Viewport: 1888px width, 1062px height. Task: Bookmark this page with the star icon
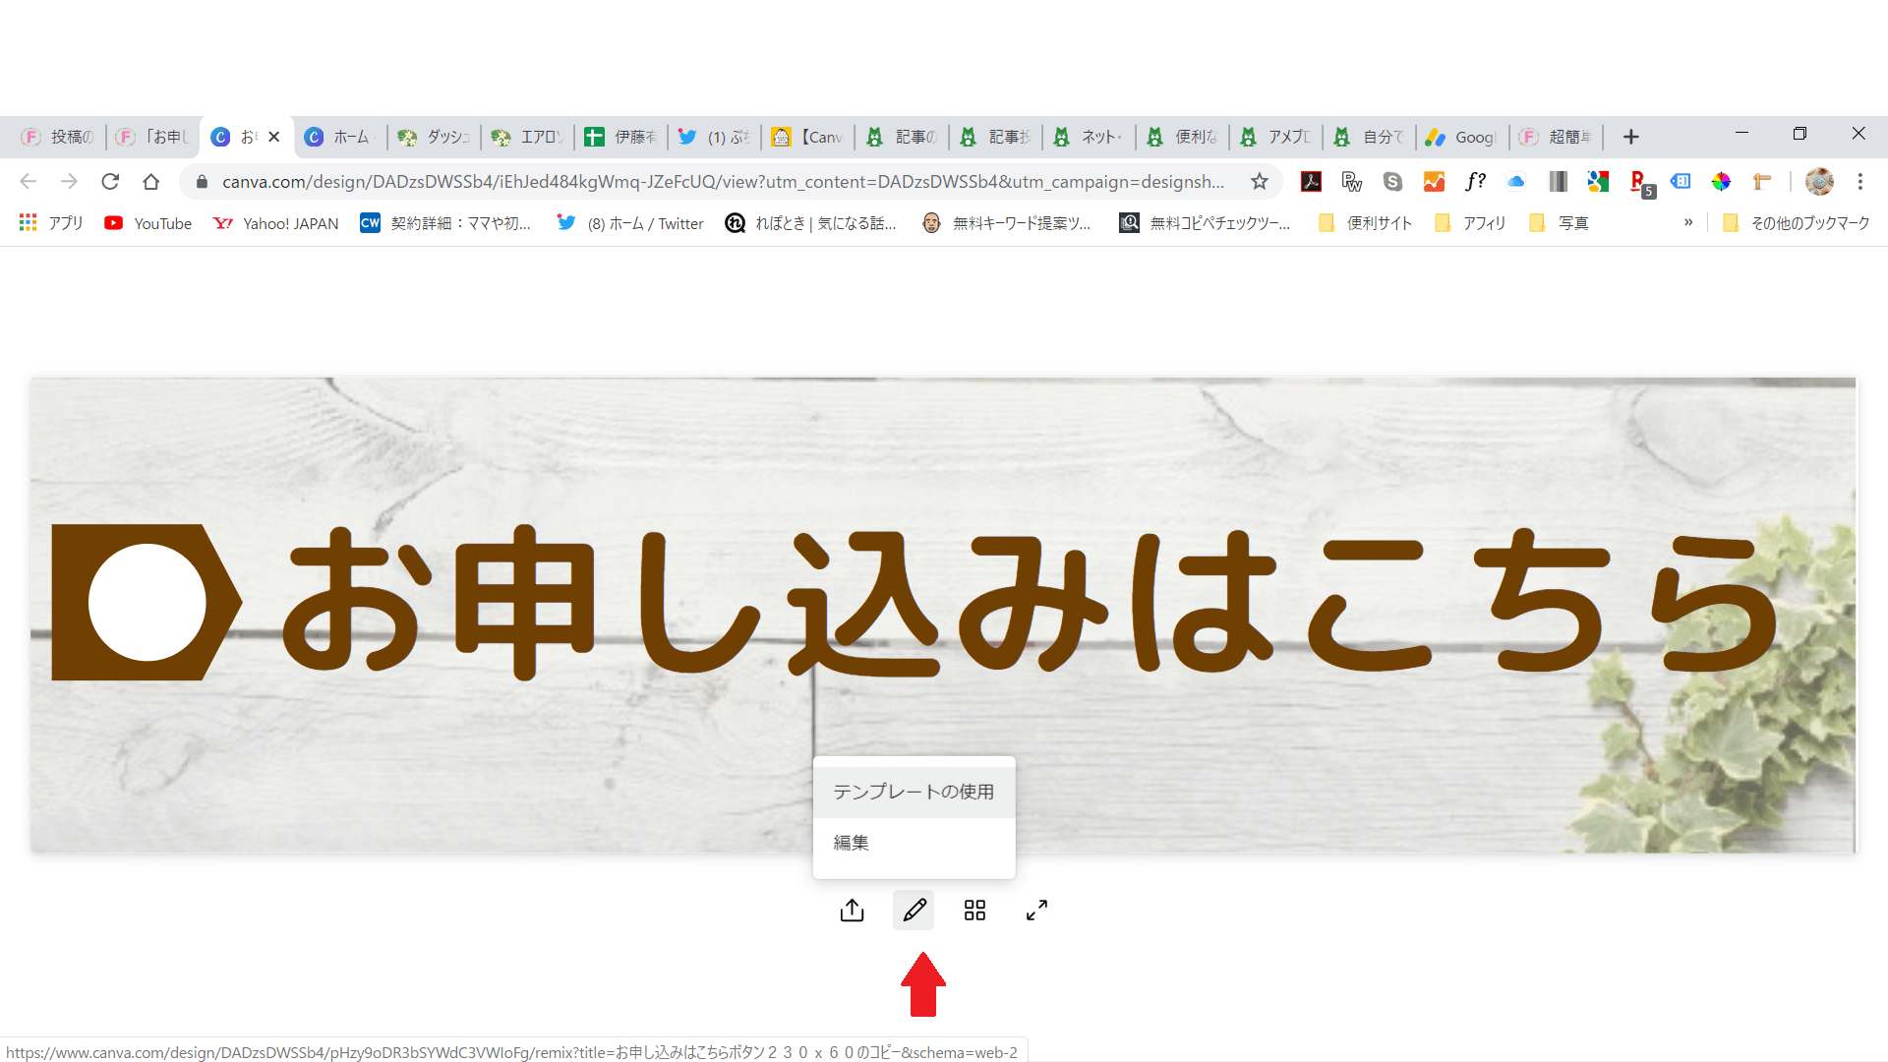[x=1259, y=181]
